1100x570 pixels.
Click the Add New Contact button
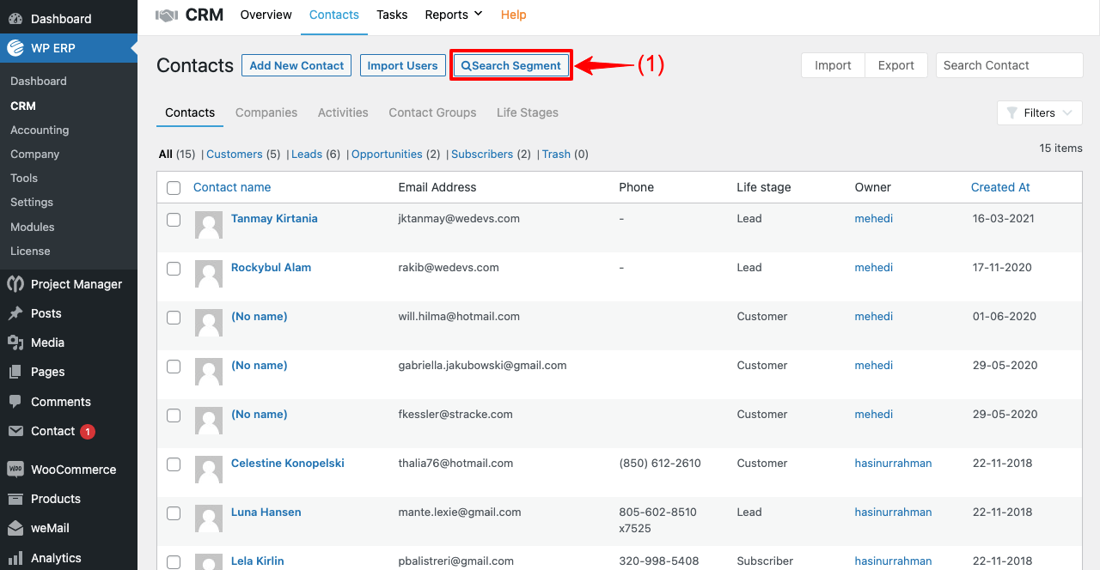pyautogui.click(x=296, y=65)
